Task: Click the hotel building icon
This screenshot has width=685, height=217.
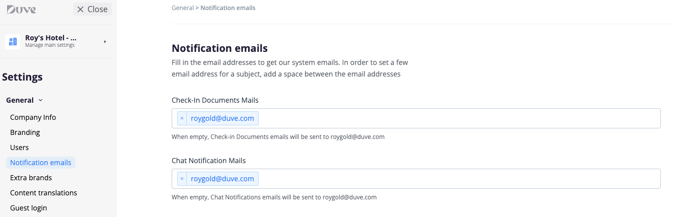Action: coord(13,41)
